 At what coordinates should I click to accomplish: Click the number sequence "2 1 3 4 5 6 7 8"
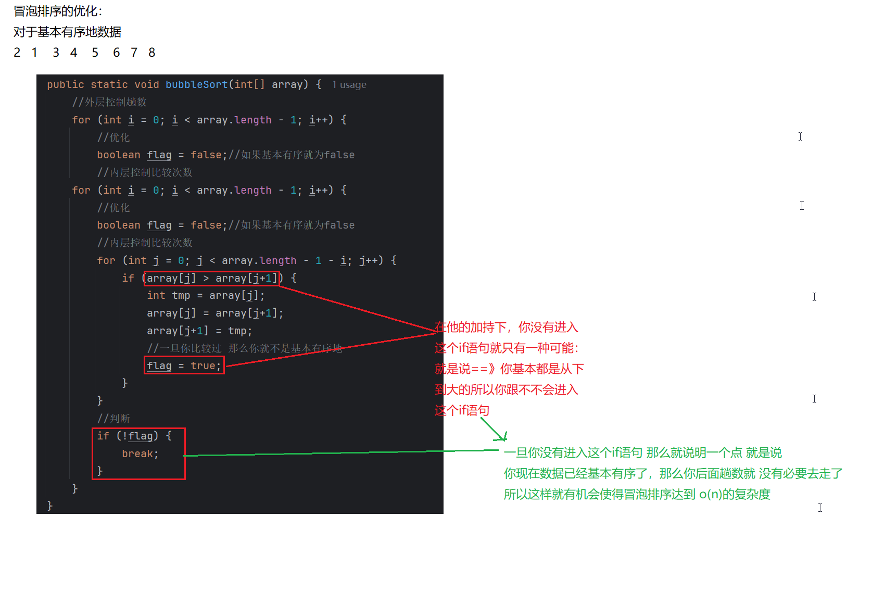pos(84,53)
